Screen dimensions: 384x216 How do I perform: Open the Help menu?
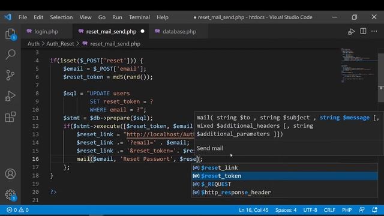(x=163, y=17)
